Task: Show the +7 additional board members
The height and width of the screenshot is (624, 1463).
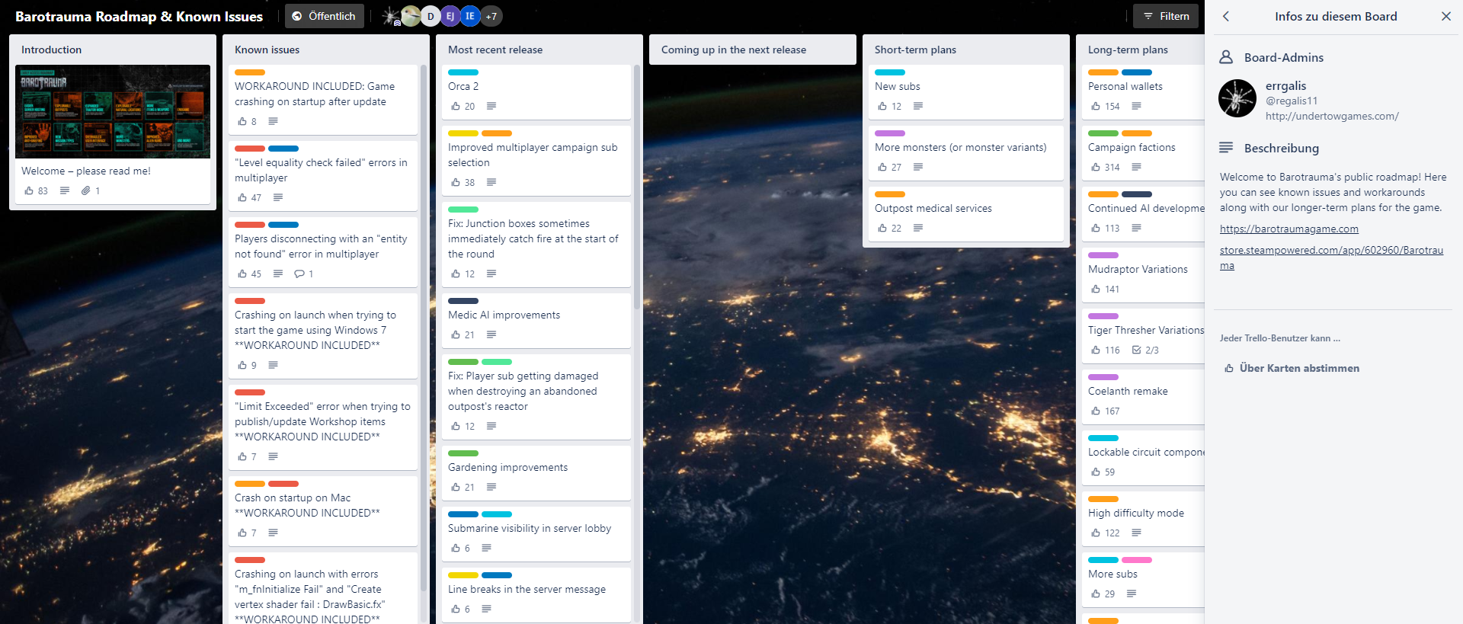Action: [491, 16]
